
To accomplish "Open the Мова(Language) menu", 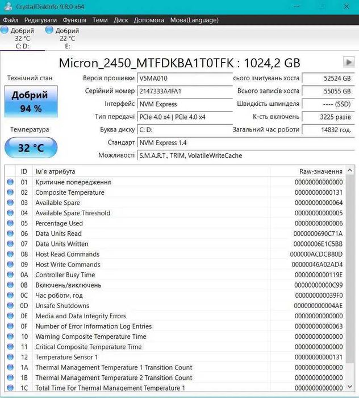I will [194, 20].
